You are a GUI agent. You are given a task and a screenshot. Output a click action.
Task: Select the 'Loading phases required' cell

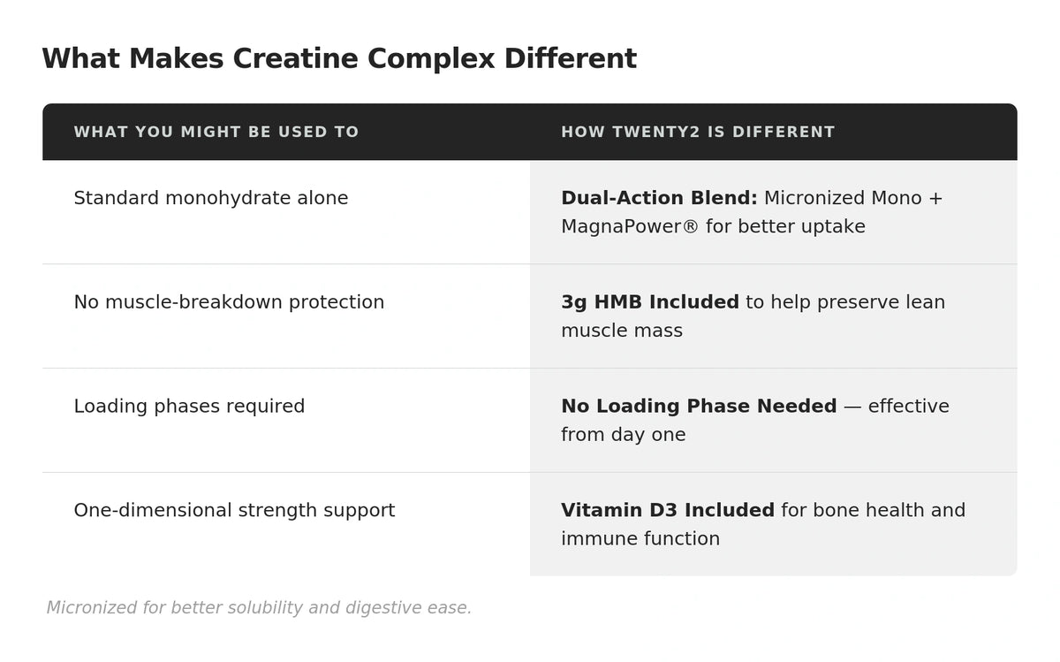coord(189,407)
